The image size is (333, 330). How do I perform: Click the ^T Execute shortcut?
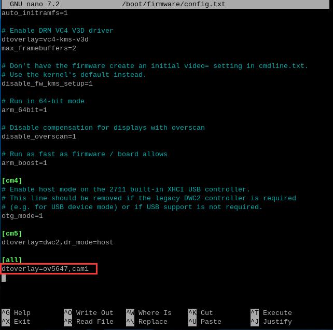tap(271, 312)
